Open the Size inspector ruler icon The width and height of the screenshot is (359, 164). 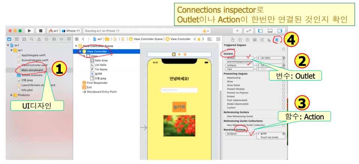[x=269, y=40]
